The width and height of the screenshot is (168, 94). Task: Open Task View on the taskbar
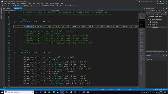pyautogui.click(x=36, y=92)
